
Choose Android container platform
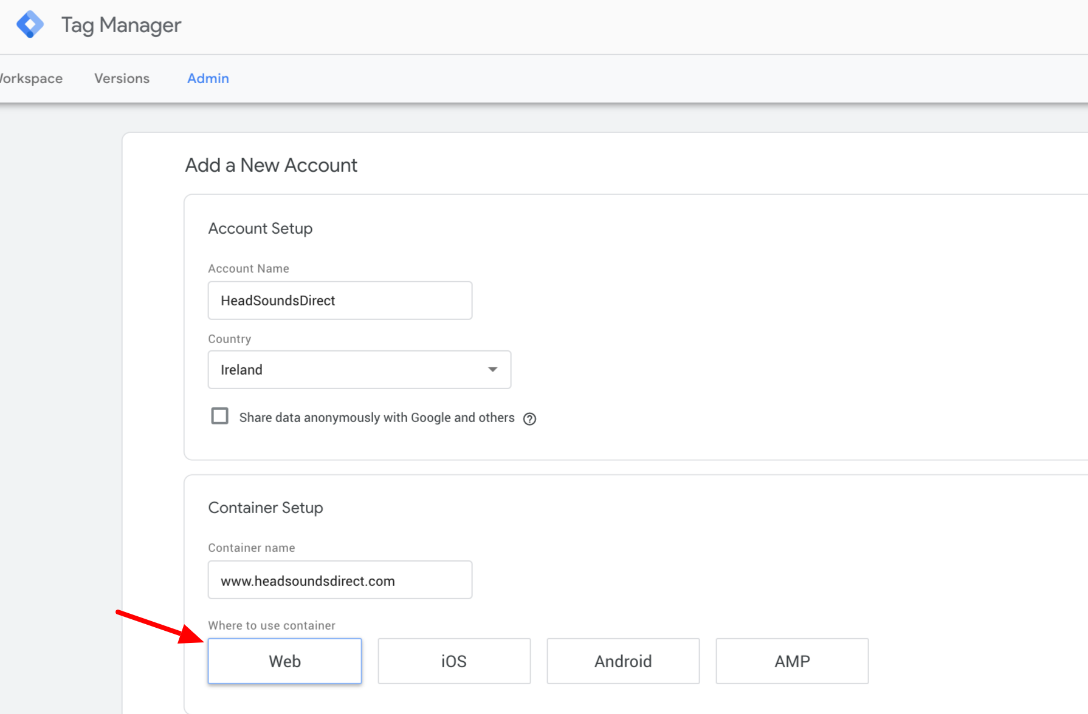[623, 661]
